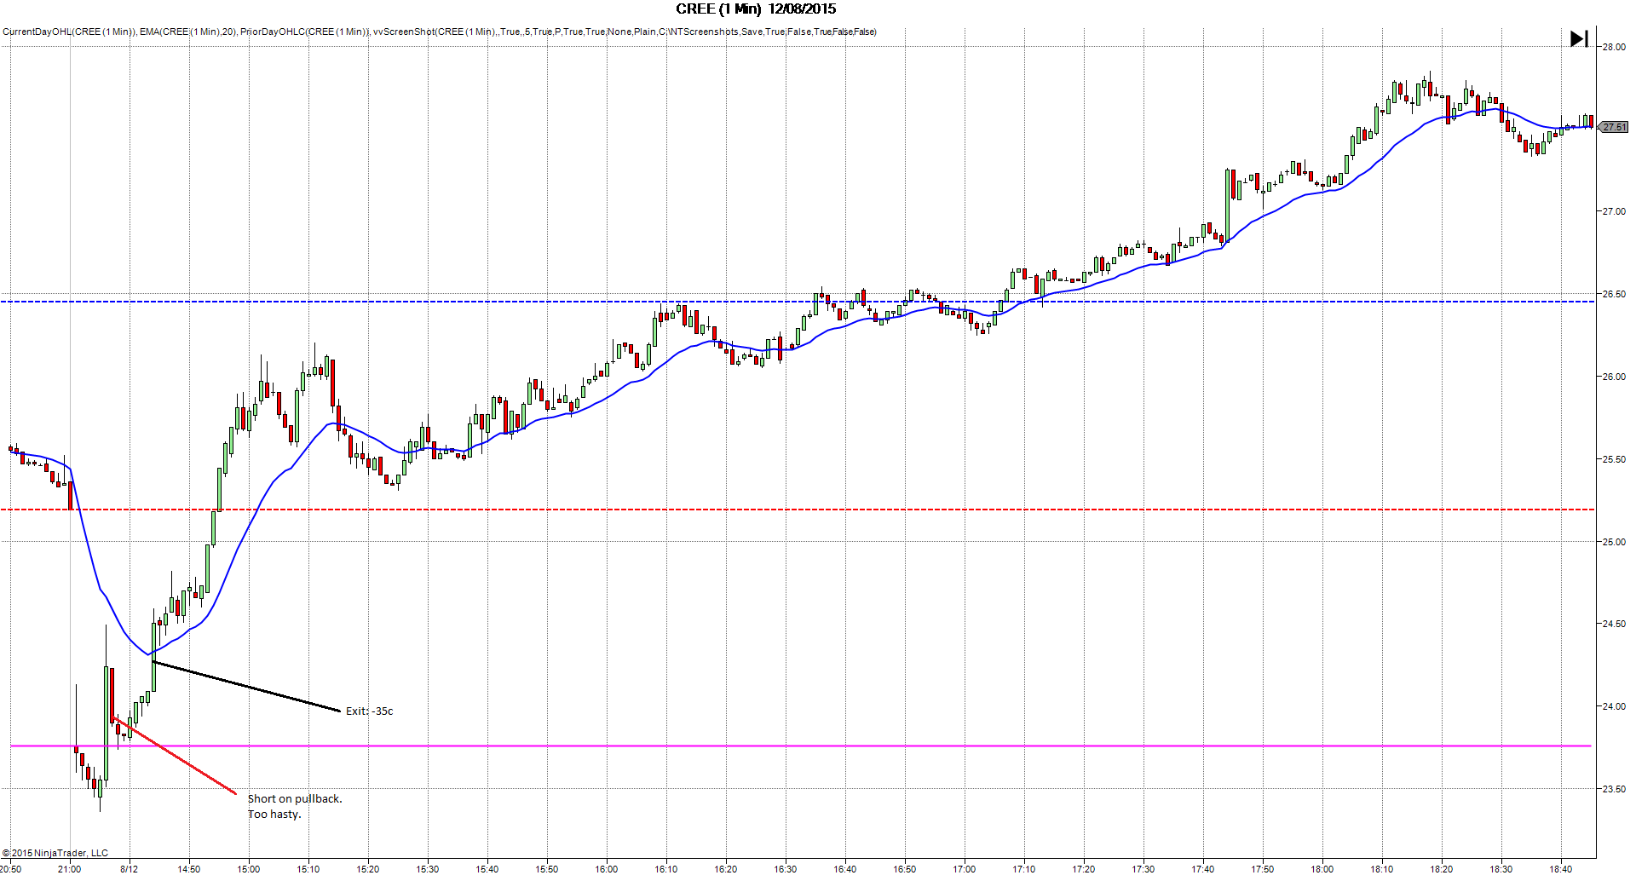This screenshot has height=881, width=1636.
Task: Click the 15:30 time axis label
Action: click(428, 869)
